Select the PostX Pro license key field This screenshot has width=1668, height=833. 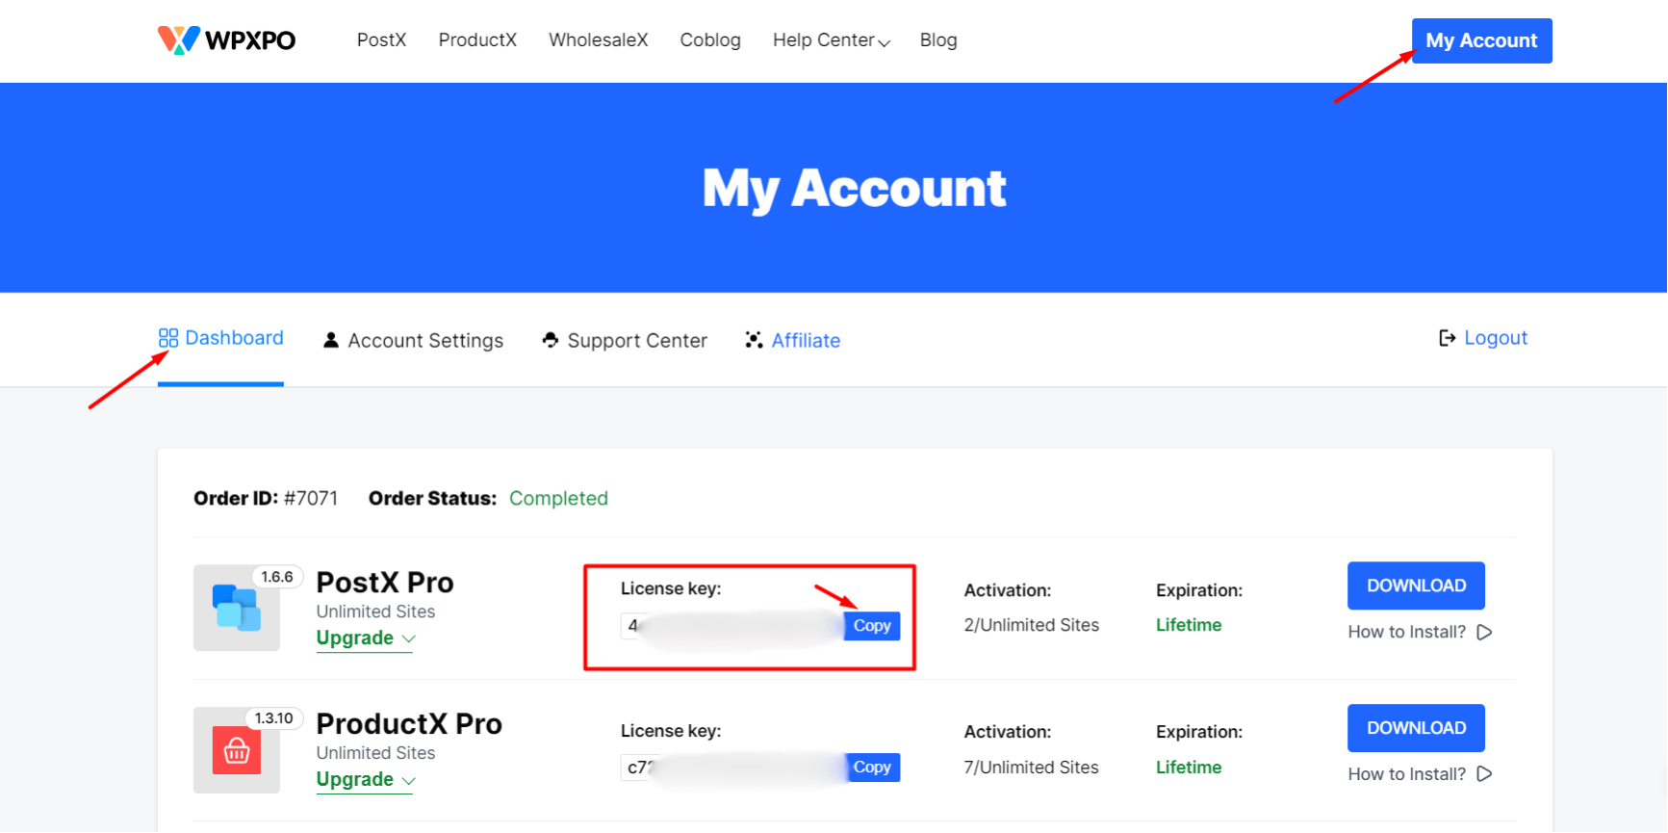coord(731,626)
